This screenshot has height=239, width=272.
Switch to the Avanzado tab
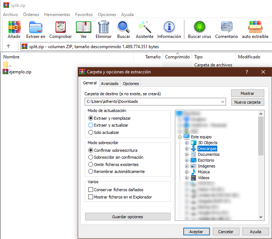coord(110,84)
